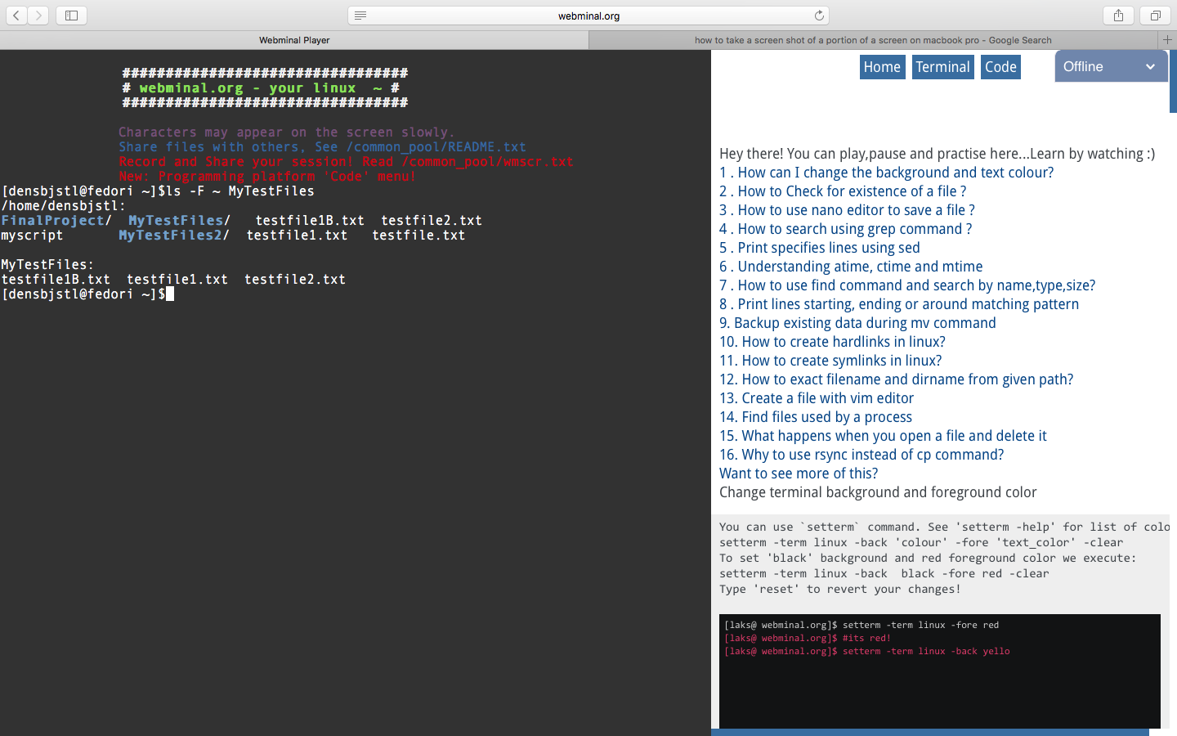Click MyTestFiles2/ directory name in terminal output
Viewport: 1177px width, 736px height.
[174, 236]
